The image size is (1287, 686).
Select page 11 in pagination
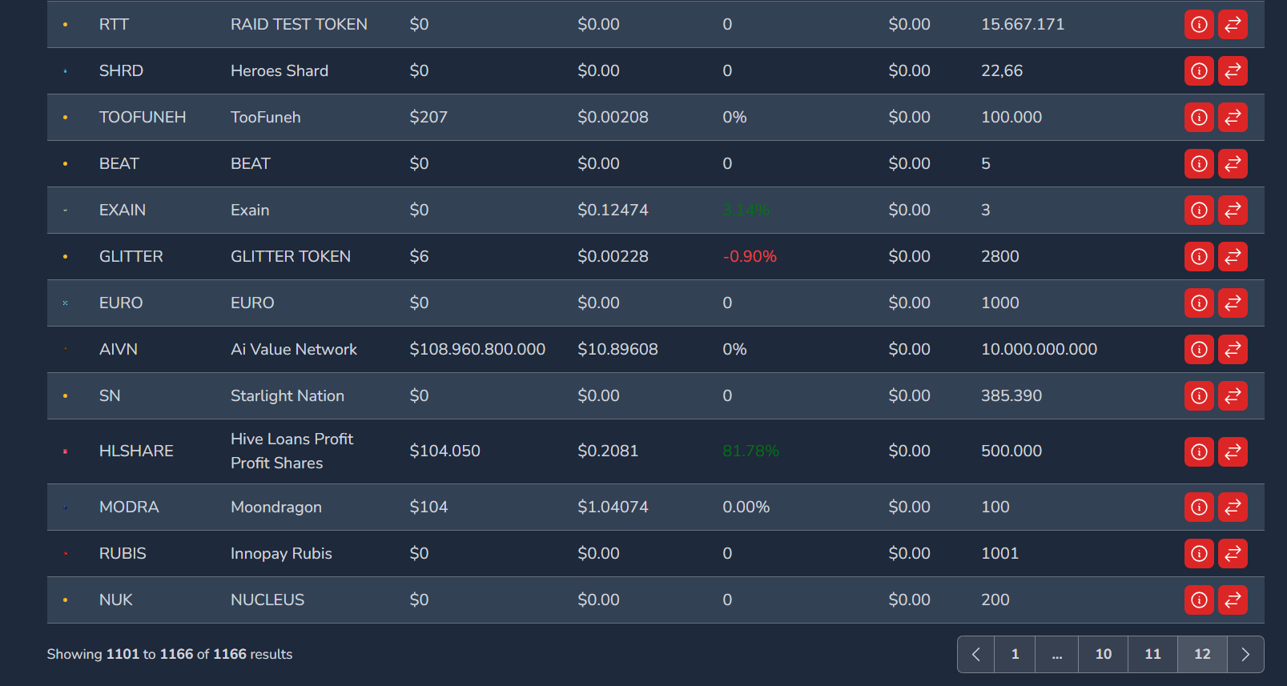click(1152, 655)
